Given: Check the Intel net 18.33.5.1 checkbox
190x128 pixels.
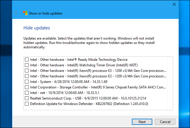Looking at the screenshot, I should coord(27,93).
